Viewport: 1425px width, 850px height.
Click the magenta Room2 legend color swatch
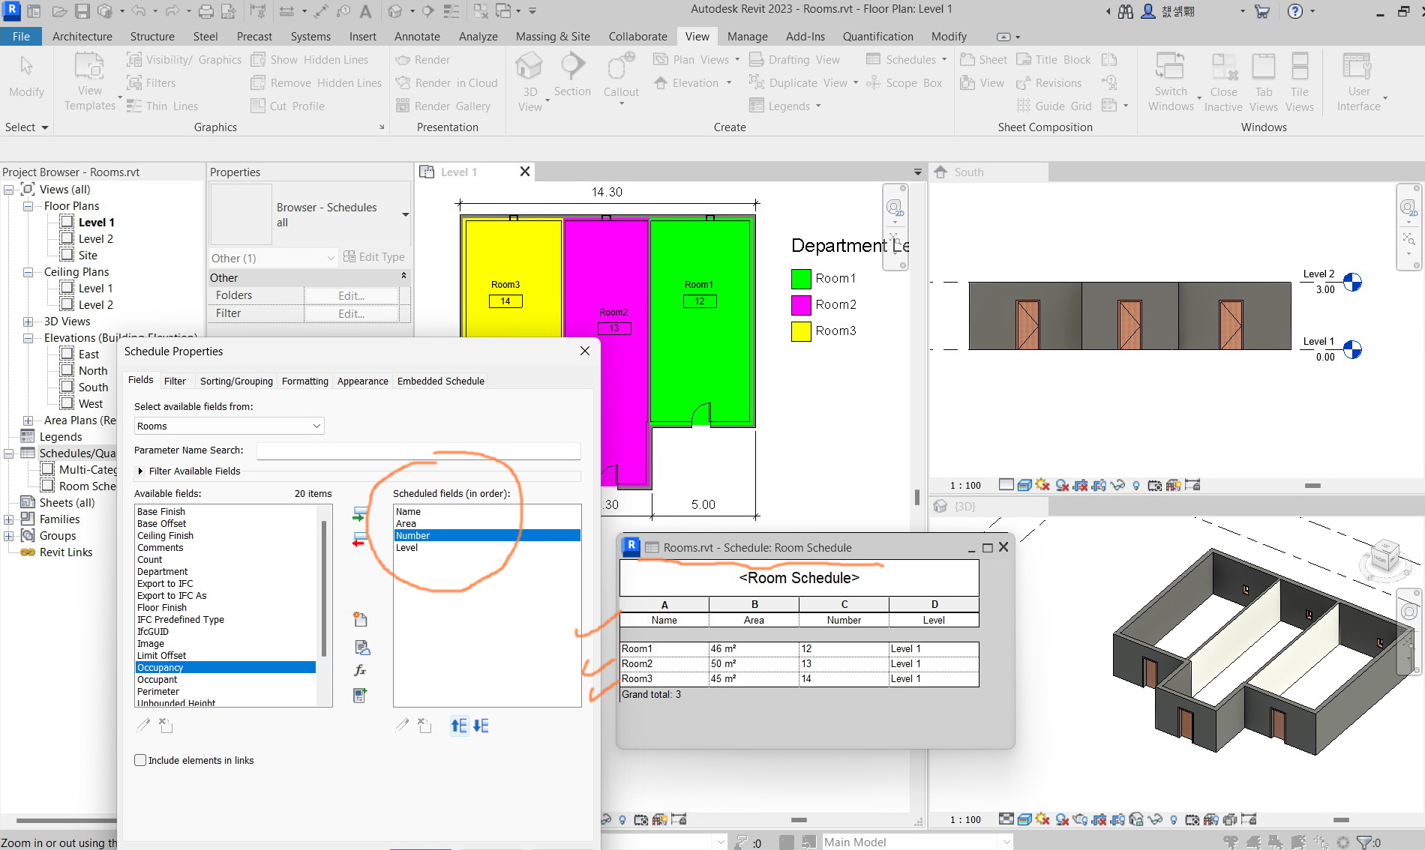point(800,304)
